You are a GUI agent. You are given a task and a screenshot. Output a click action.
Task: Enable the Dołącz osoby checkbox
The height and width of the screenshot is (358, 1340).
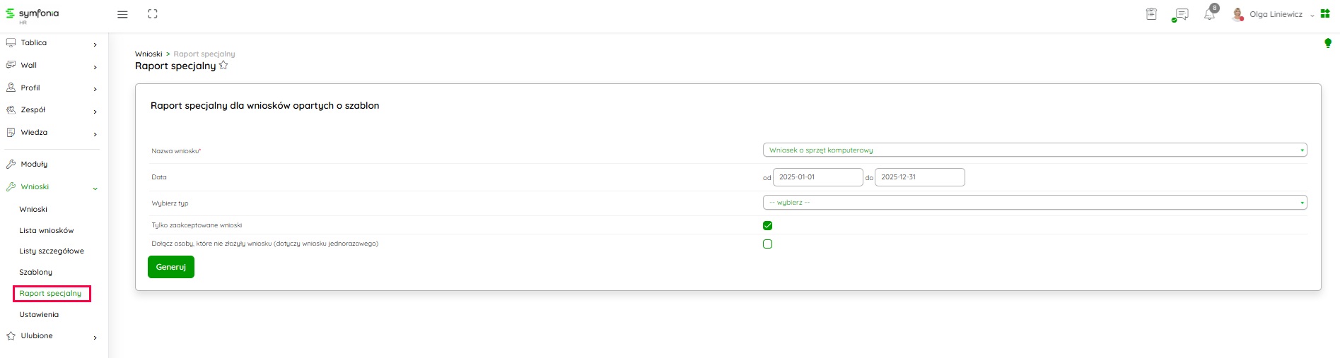[x=767, y=244]
